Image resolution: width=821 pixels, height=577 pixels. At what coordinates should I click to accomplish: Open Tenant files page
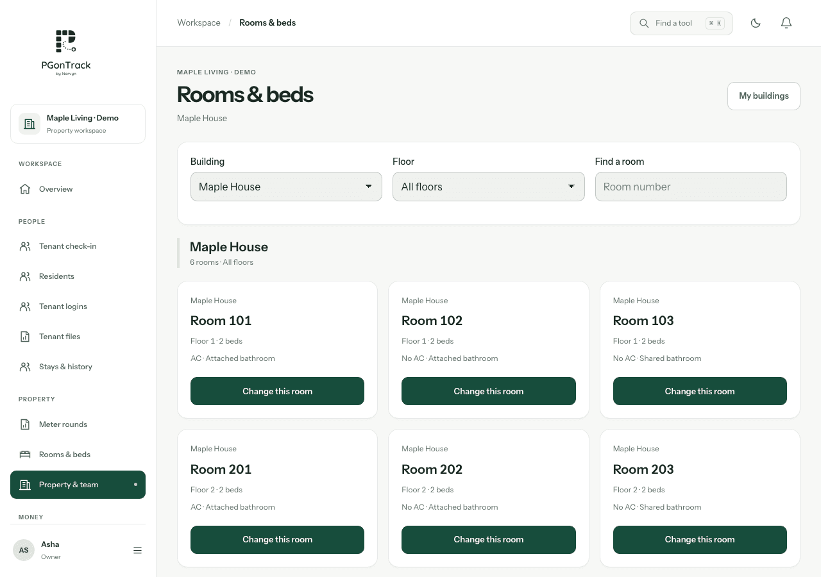[x=78, y=337]
